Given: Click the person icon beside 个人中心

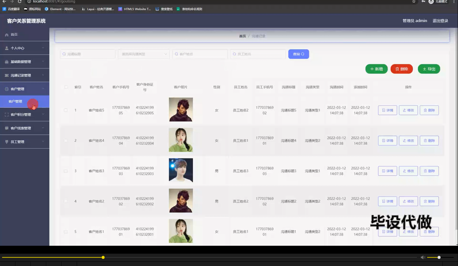Looking at the screenshot, I should pos(7,48).
